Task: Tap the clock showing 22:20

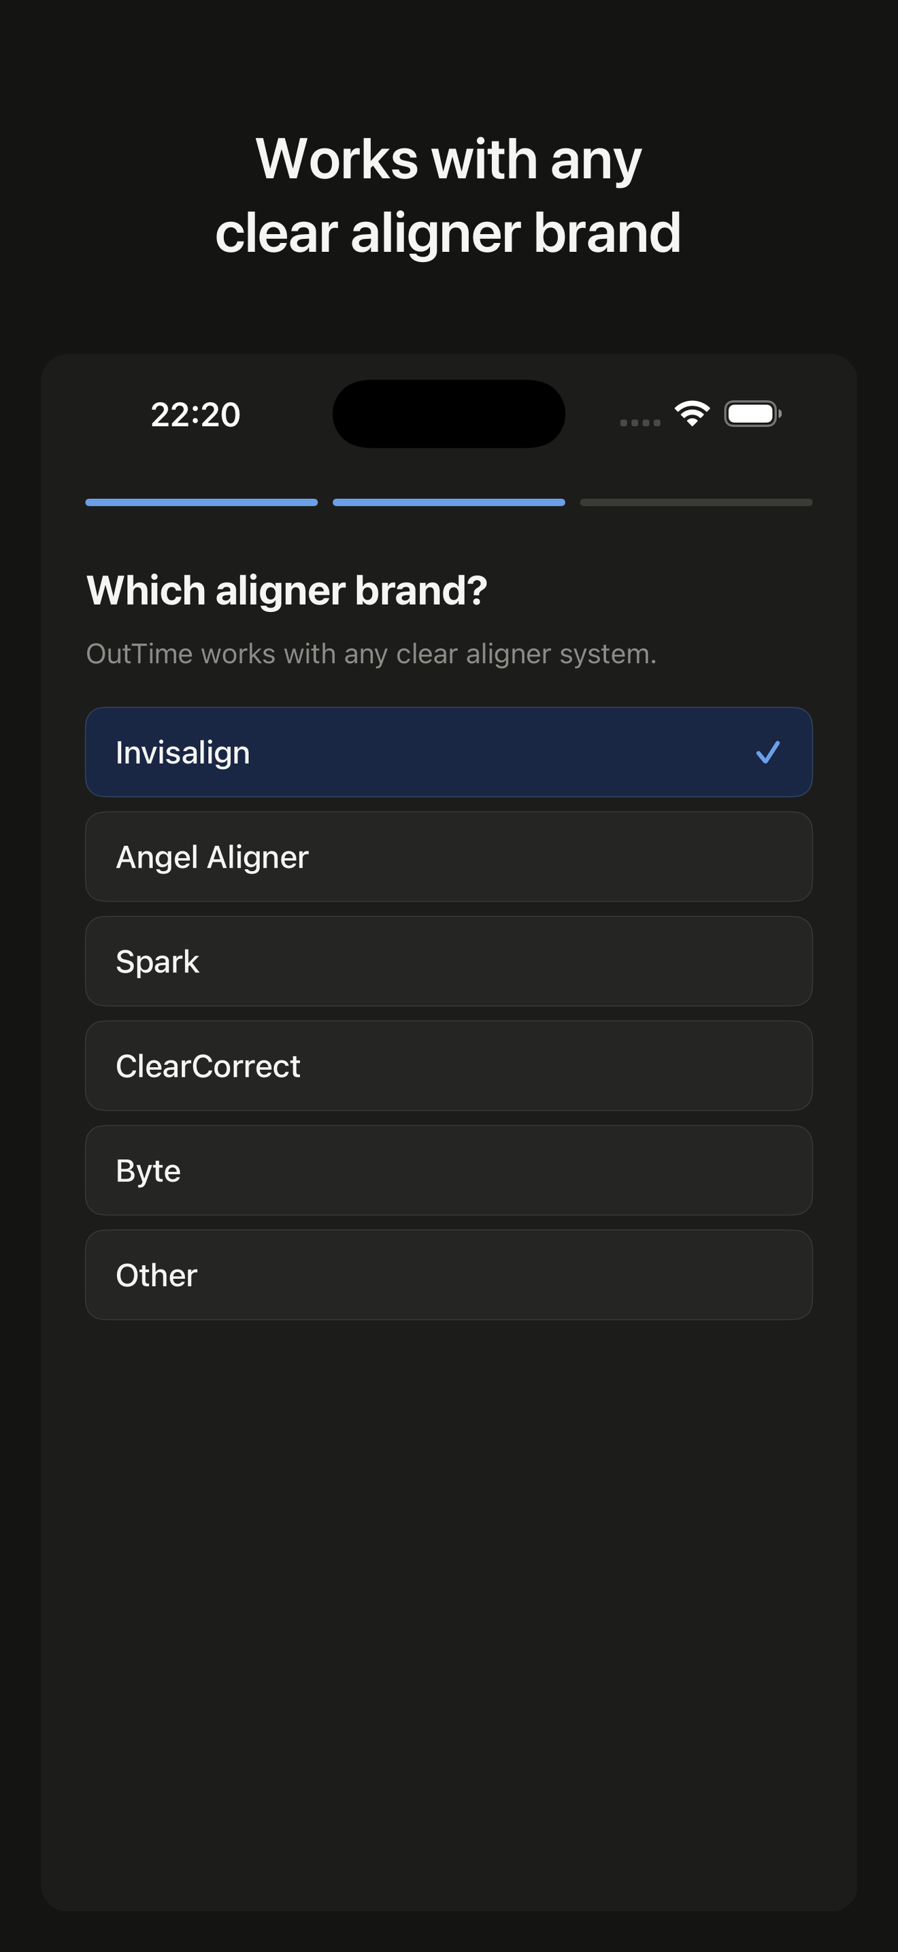Action: tap(195, 414)
